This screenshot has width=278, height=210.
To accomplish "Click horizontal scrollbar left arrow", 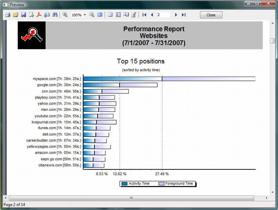I will 5,198.
